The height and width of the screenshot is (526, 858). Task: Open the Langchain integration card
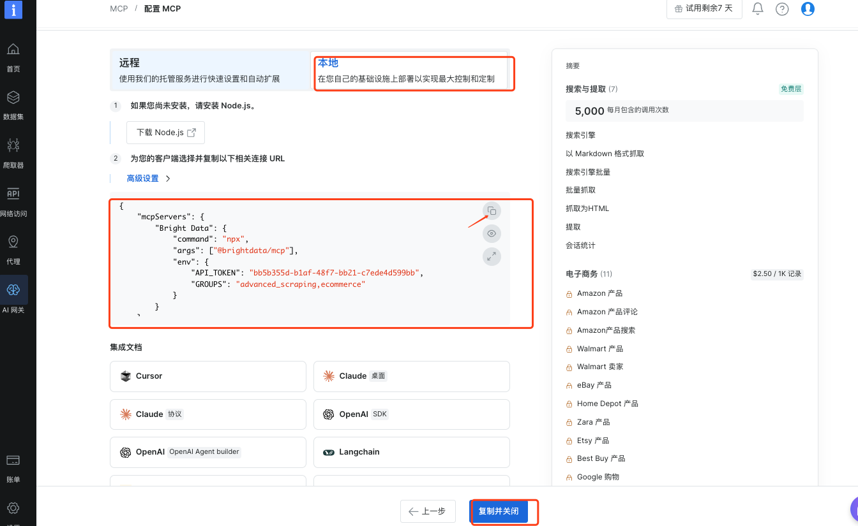[412, 452]
